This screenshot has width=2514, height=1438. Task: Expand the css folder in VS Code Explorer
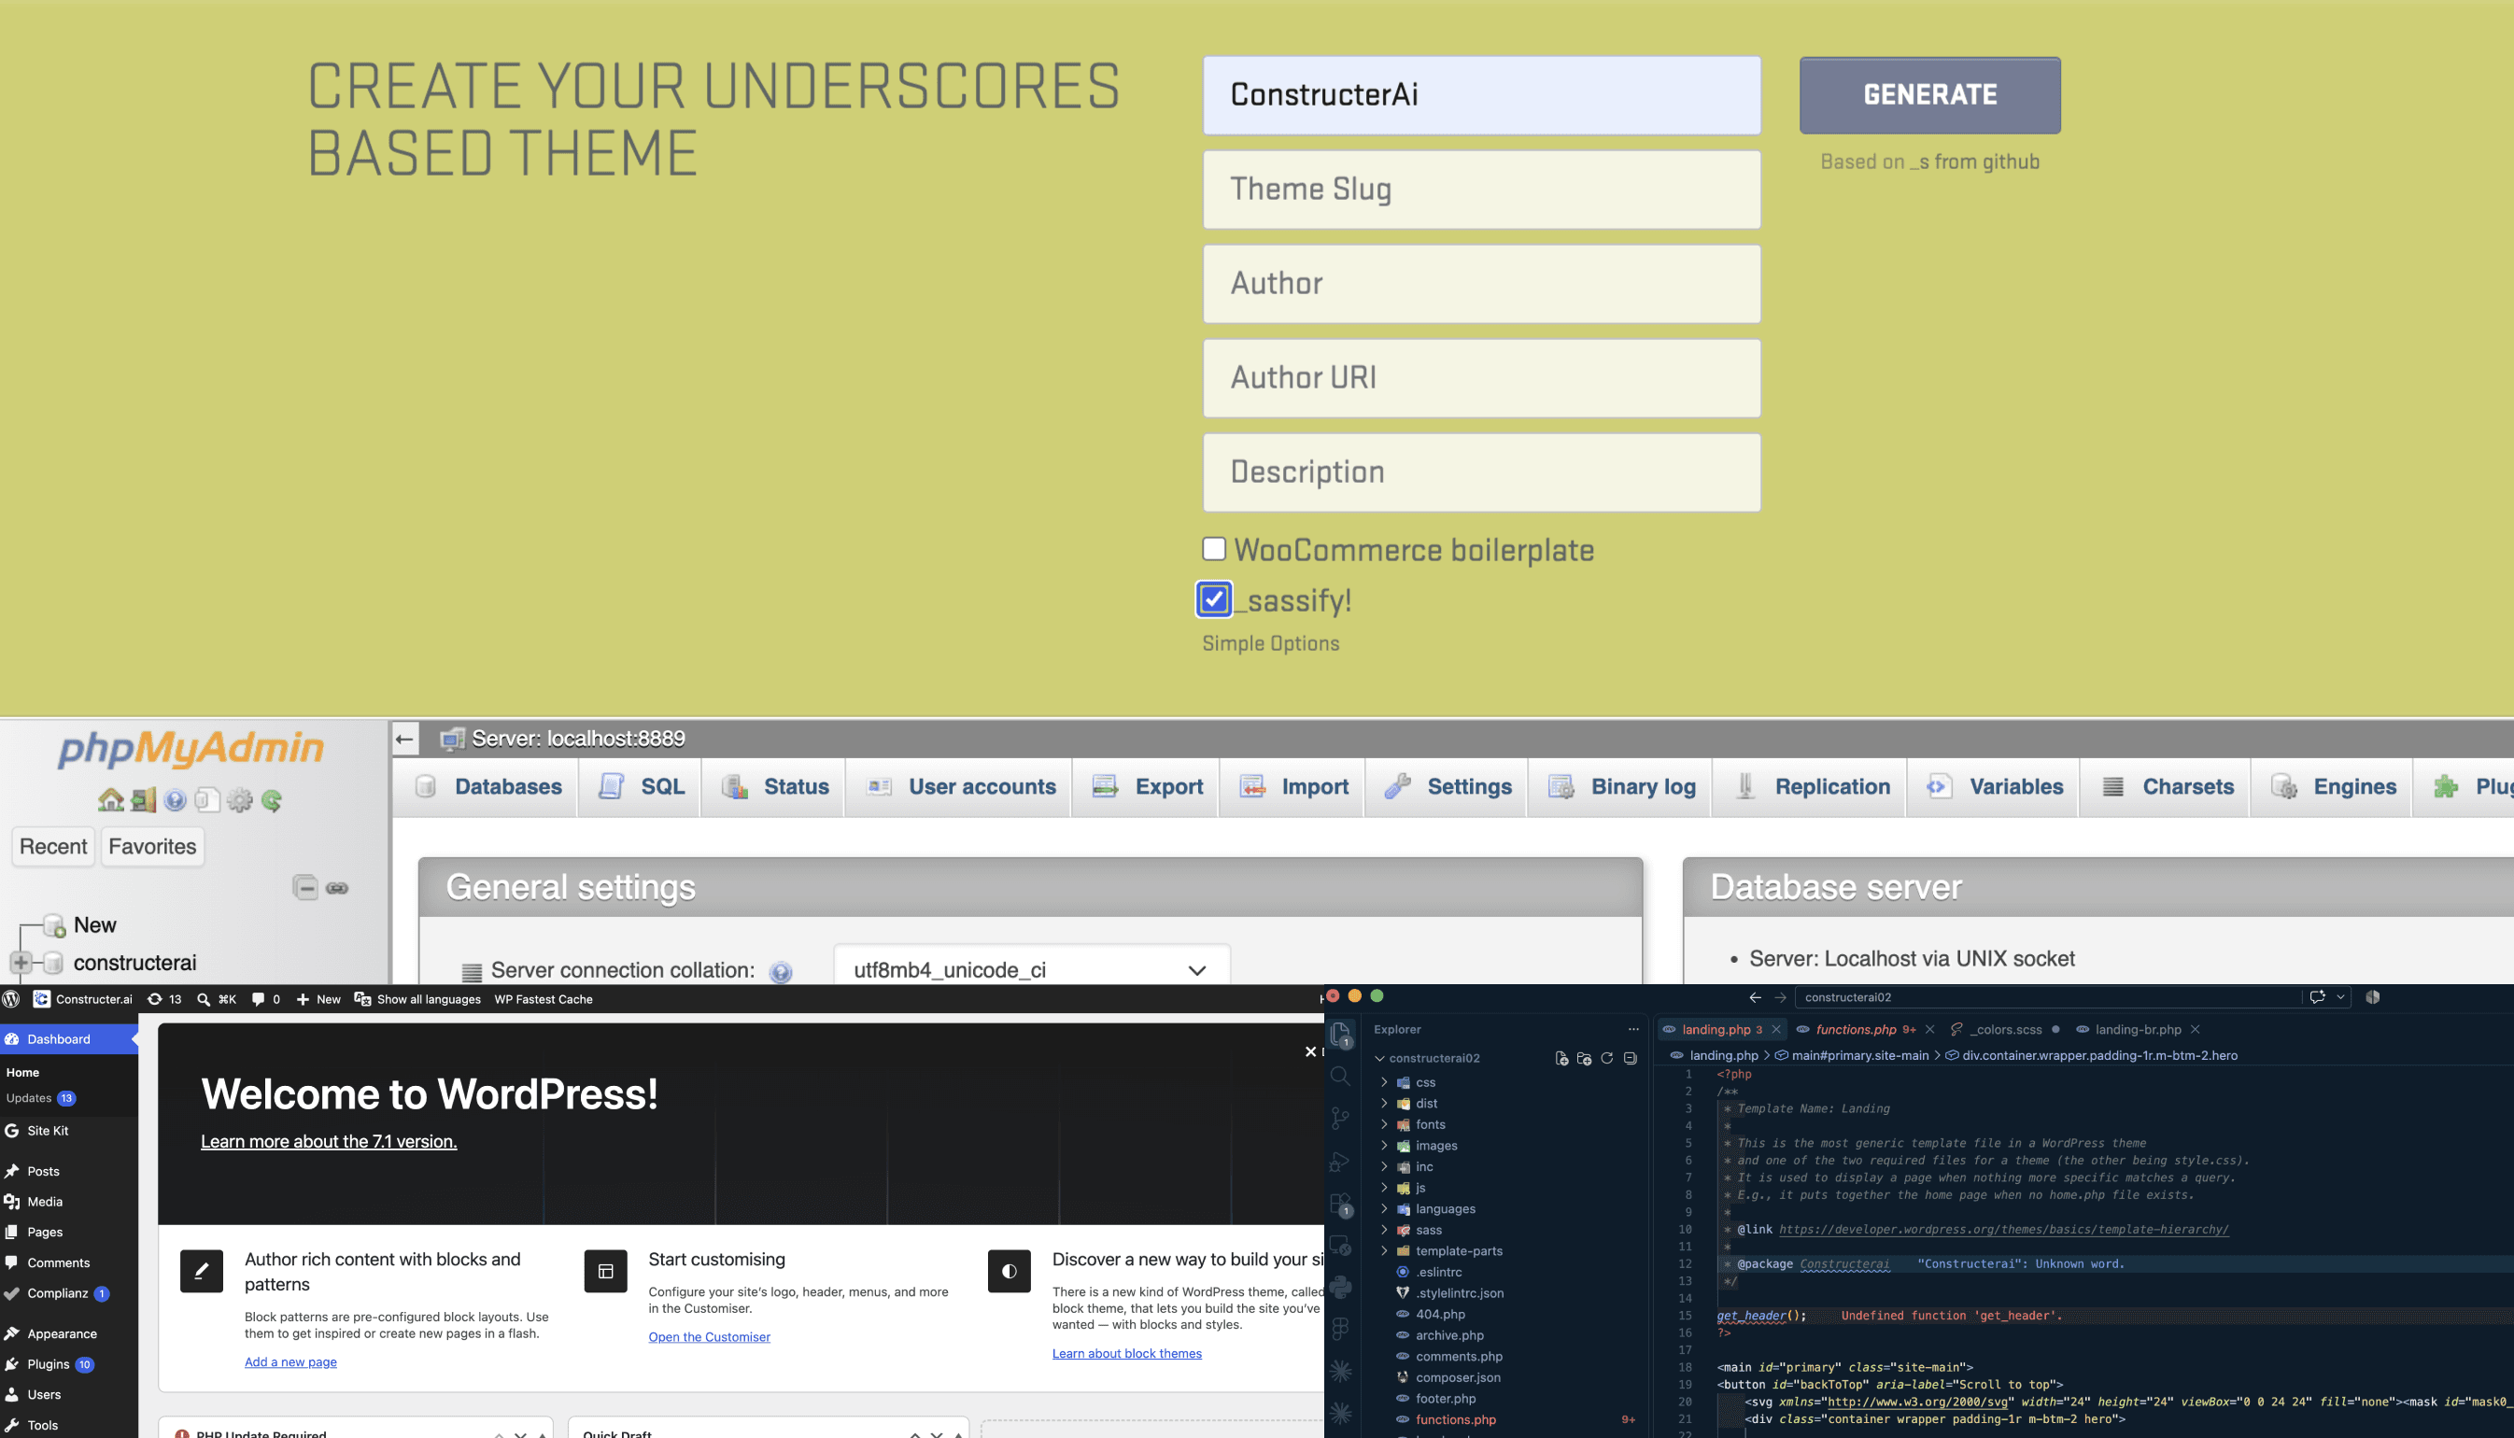tap(1384, 1081)
